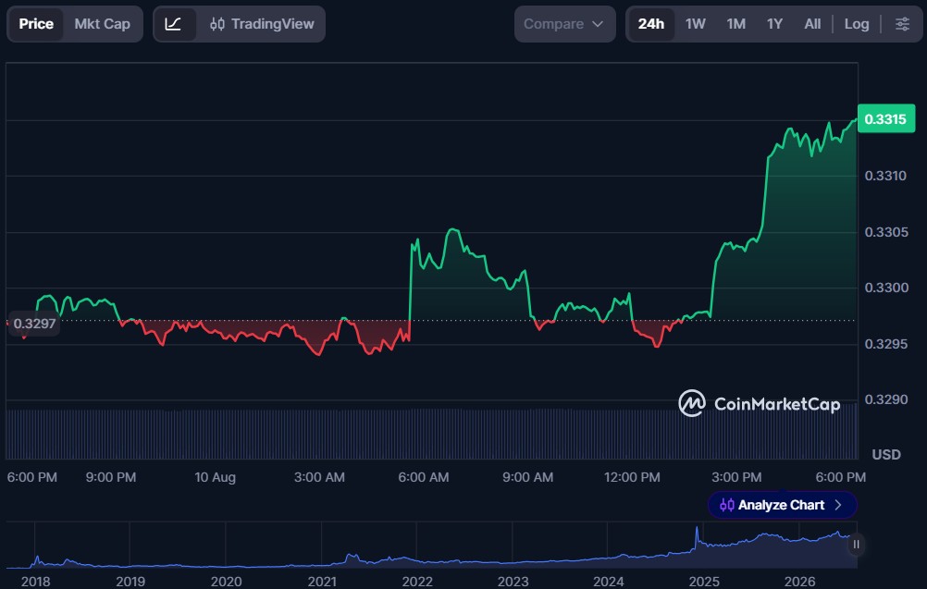This screenshot has height=589, width=927.
Task: Click the 3:00 AM time label
Action: pos(319,477)
